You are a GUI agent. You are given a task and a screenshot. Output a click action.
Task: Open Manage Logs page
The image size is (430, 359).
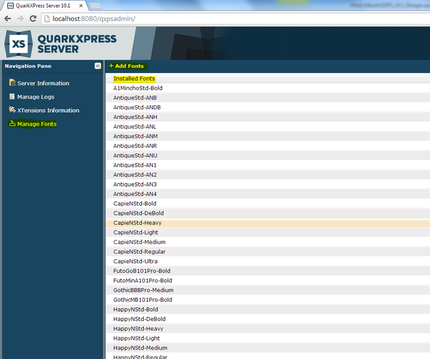click(36, 97)
